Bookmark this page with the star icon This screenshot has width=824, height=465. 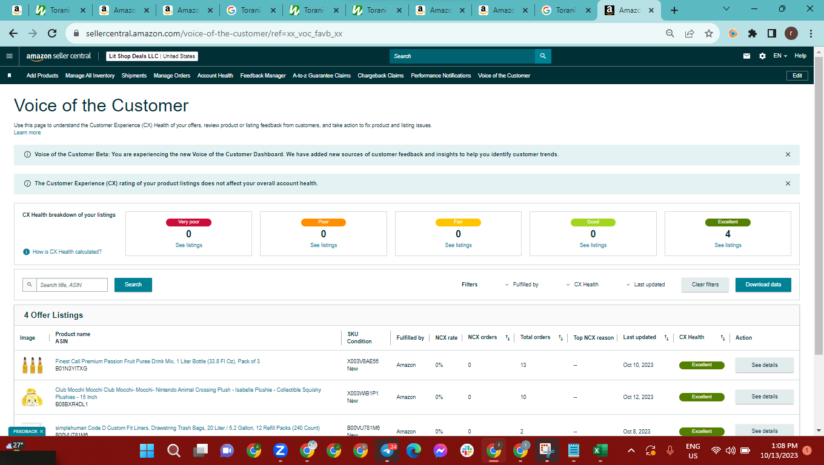coord(709,34)
